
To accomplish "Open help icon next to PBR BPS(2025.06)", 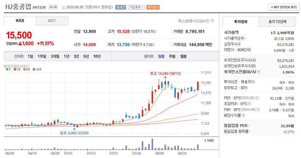I will pyautogui.click(x=258, y=110).
